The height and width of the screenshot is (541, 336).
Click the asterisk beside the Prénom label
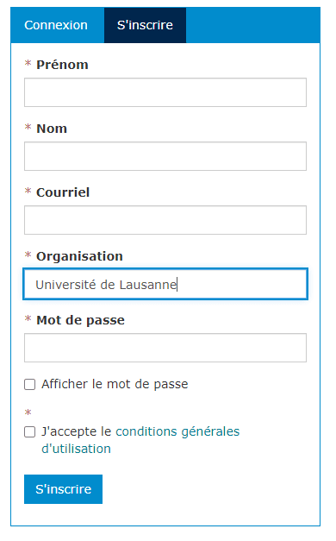(28, 63)
